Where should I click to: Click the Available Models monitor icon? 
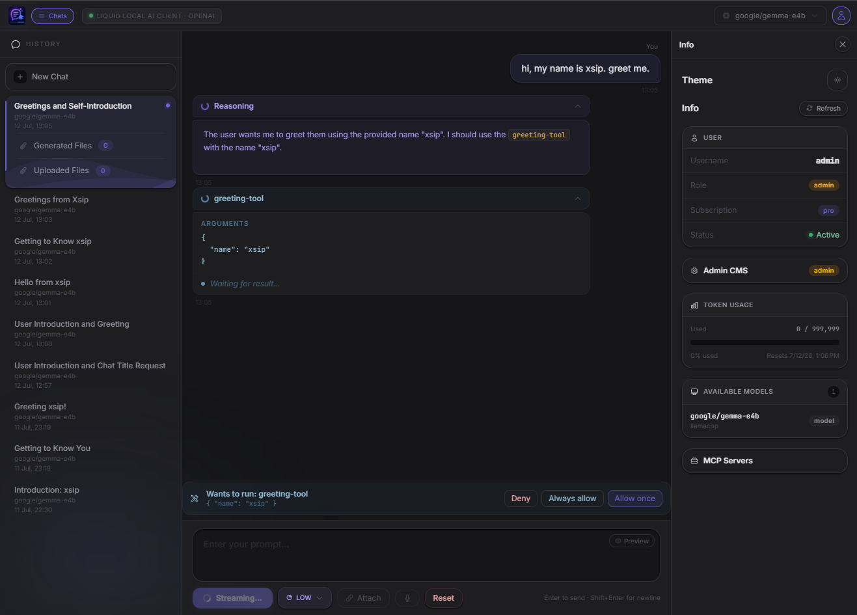coord(694,392)
